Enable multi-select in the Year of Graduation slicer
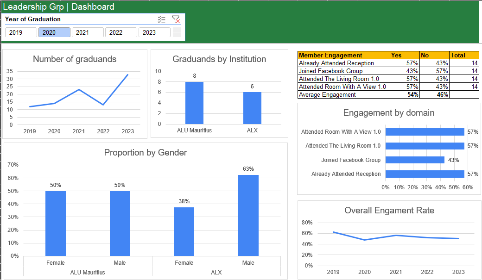This screenshot has height=280, width=482. (161, 19)
